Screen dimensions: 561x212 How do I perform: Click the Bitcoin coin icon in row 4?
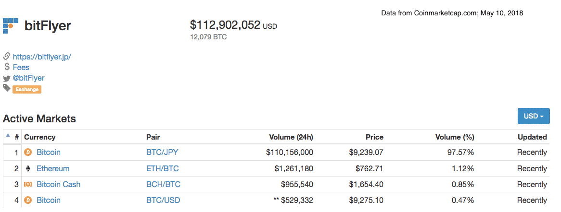28,200
